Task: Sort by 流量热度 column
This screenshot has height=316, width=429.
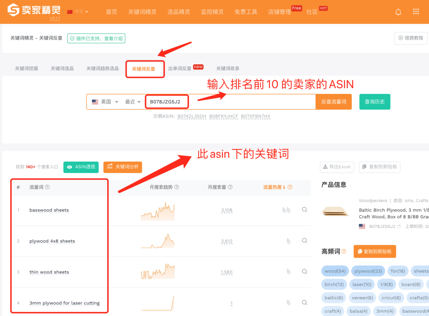Action: tap(274, 187)
